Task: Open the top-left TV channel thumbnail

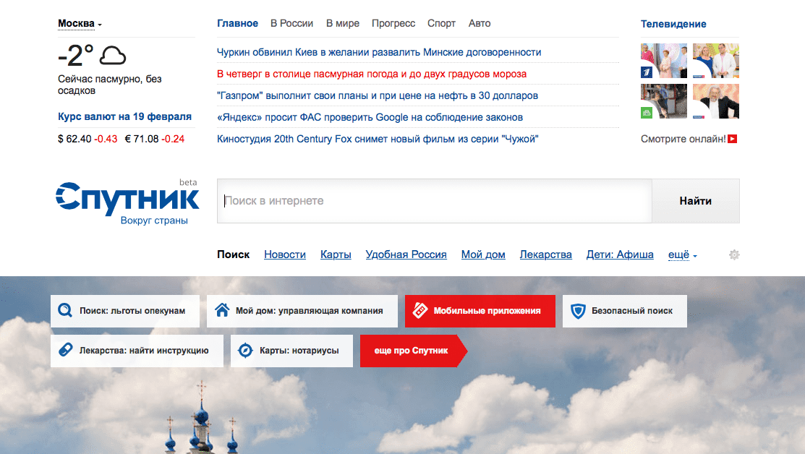Action: point(663,61)
